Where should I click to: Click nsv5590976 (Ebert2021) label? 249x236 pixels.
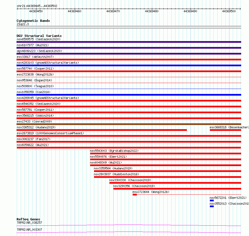(x=108, y=157)
